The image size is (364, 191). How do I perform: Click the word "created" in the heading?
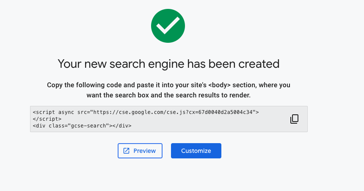[x=259, y=64]
